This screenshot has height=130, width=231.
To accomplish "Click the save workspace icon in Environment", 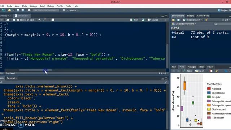I will click(178, 20).
